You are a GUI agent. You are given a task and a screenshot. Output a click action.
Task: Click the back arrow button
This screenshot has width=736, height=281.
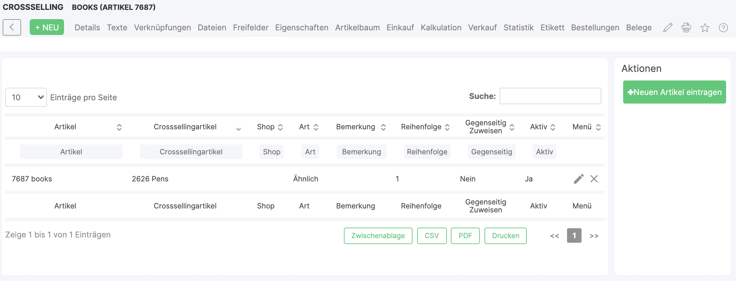(x=12, y=27)
